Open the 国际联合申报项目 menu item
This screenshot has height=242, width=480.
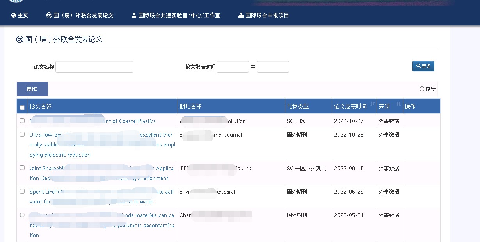267,16
